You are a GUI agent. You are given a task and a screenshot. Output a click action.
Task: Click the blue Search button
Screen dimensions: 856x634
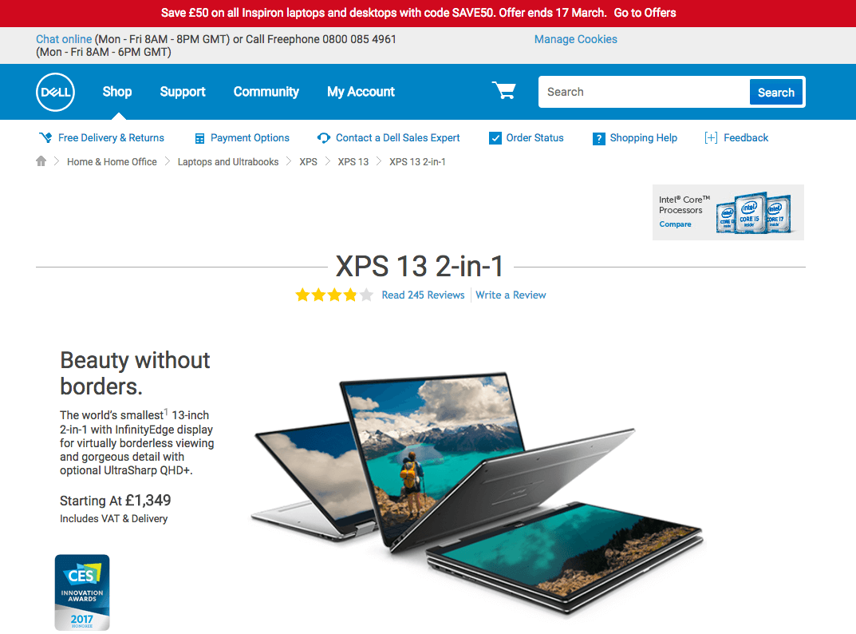(775, 93)
